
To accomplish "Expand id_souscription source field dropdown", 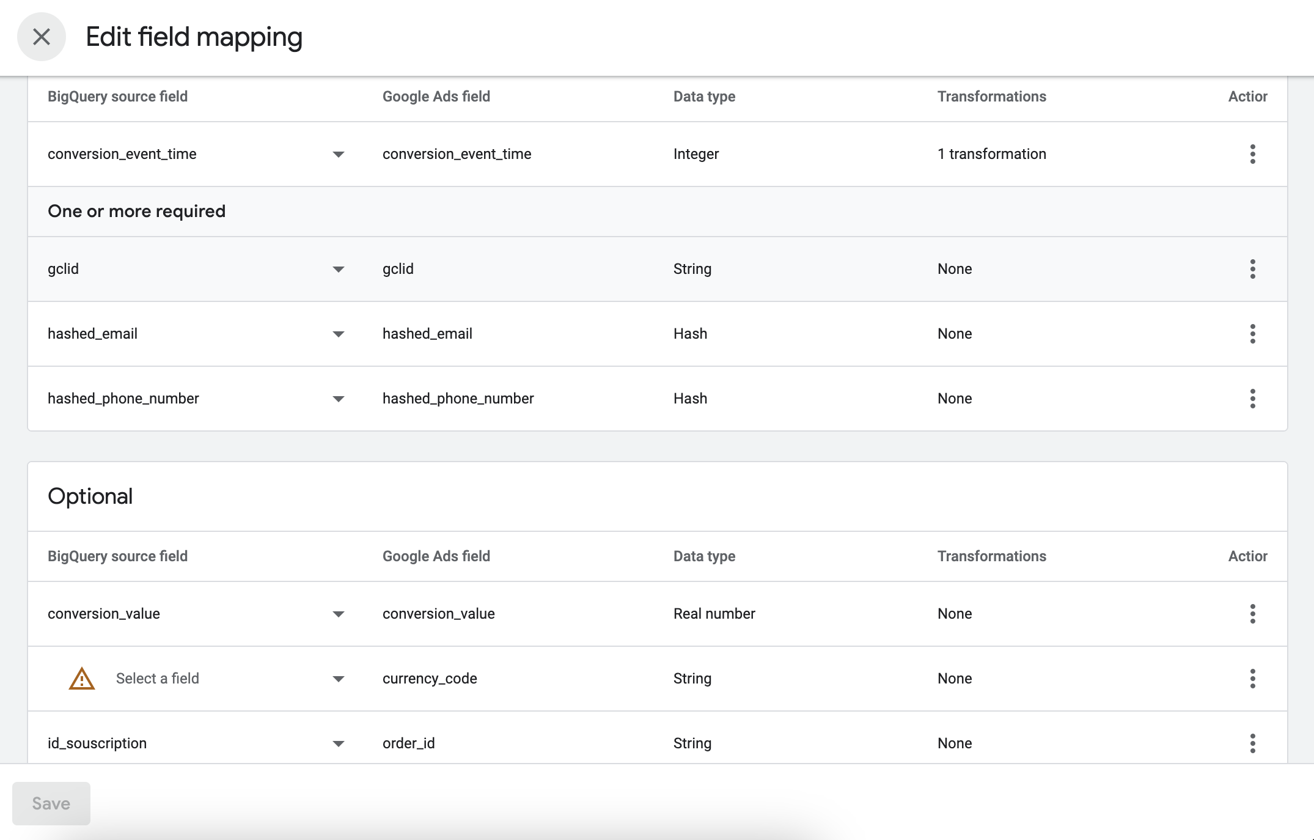I will (338, 743).
